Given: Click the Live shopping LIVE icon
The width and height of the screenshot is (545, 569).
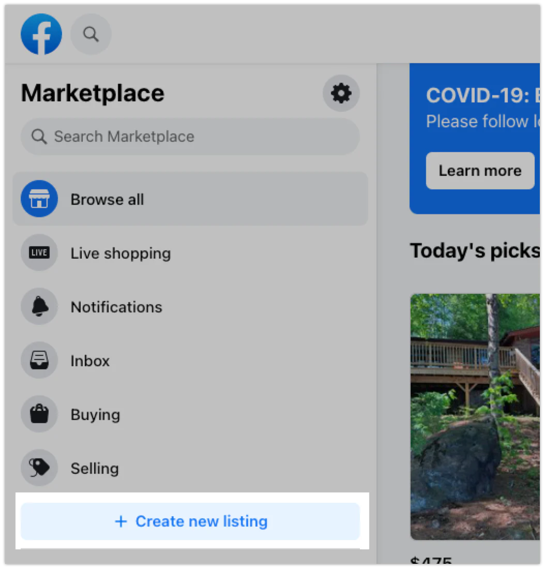Looking at the screenshot, I should 39,252.
